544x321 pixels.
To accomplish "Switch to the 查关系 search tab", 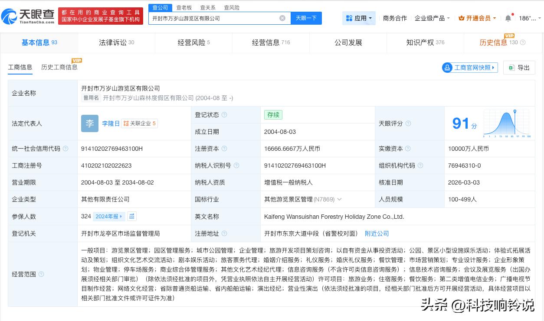I will click(208, 7).
